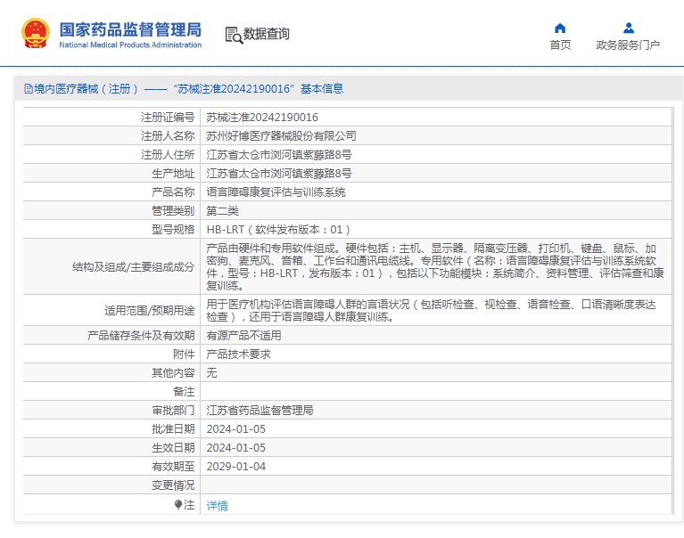Open 政务服务门户 text link
The height and width of the screenshot is (538, 684).
tap(628, 45)
